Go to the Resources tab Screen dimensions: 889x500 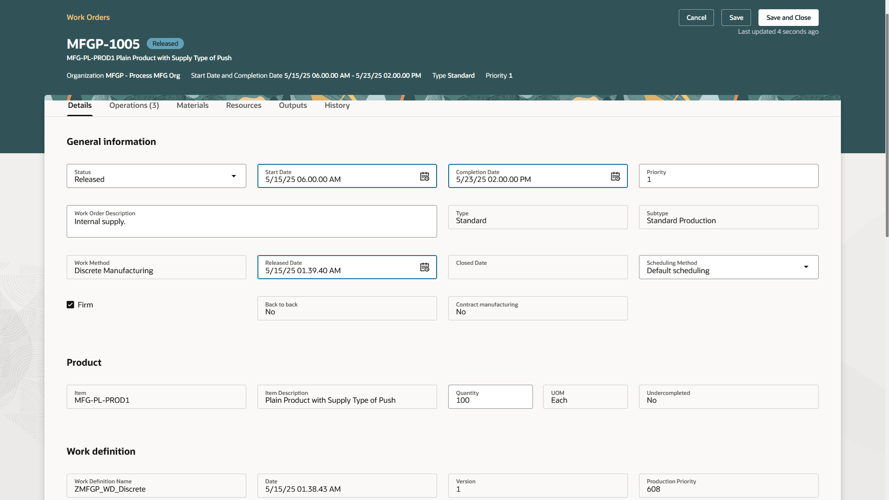click(244, 106)
